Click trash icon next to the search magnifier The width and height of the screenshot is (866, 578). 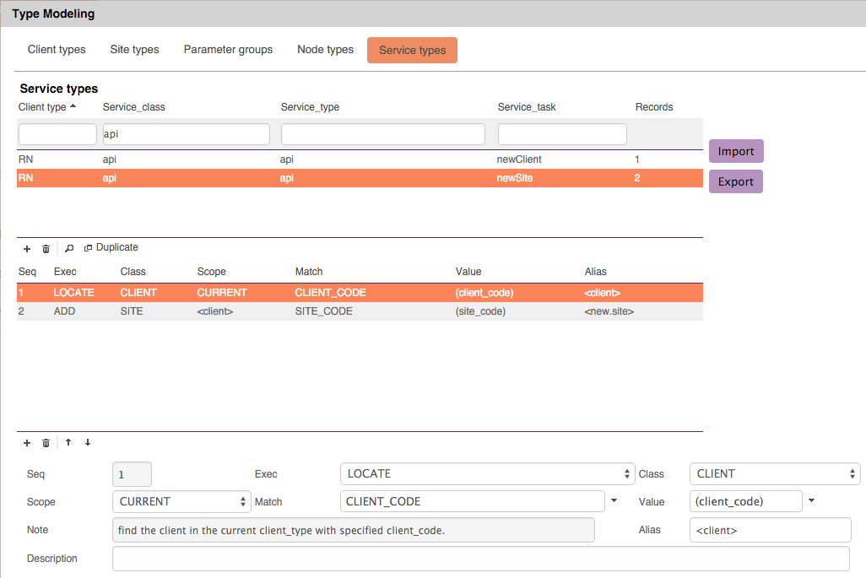tap(46, 249)
